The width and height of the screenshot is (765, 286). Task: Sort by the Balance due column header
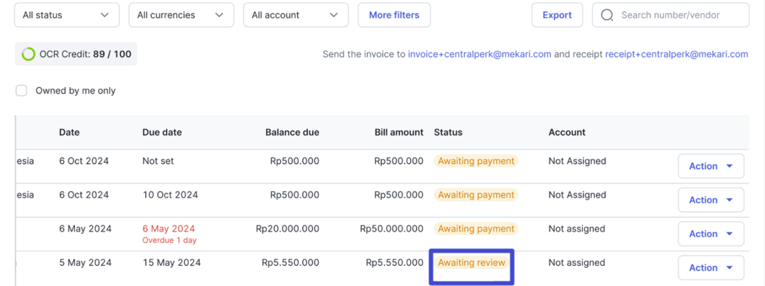[x=292, y=133]
